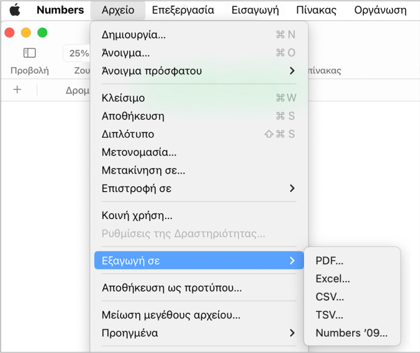
Task: Open the 25% zoom dropdown
Action: [x=77, y=53]
